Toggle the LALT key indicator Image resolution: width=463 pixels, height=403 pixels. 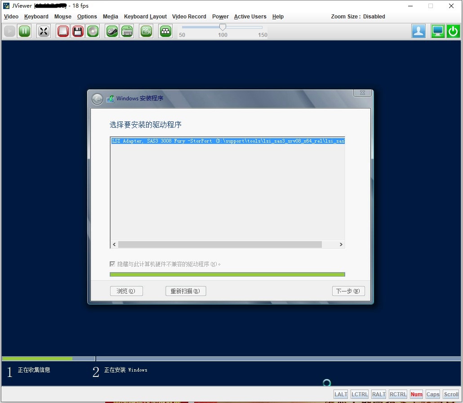[341, 394]
